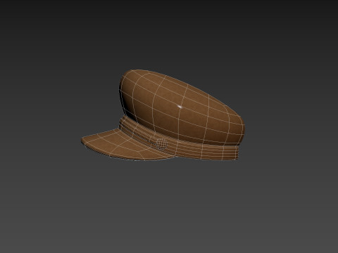Select the round button ornament on the cap
The width and height of the screenshot is (338, 253).
pyautogui.click(x=161, y=143)
